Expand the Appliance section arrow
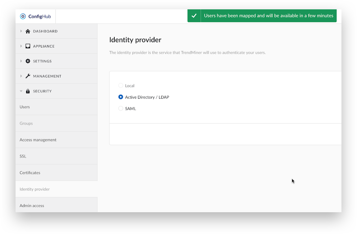Viewport: 357px width, 234px height. [21, 46]
